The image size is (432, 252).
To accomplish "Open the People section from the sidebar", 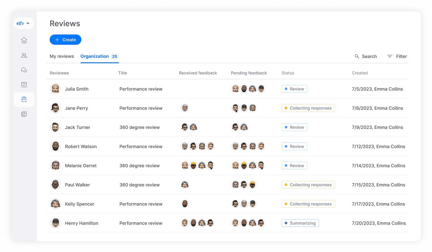I will coord(24,55).
